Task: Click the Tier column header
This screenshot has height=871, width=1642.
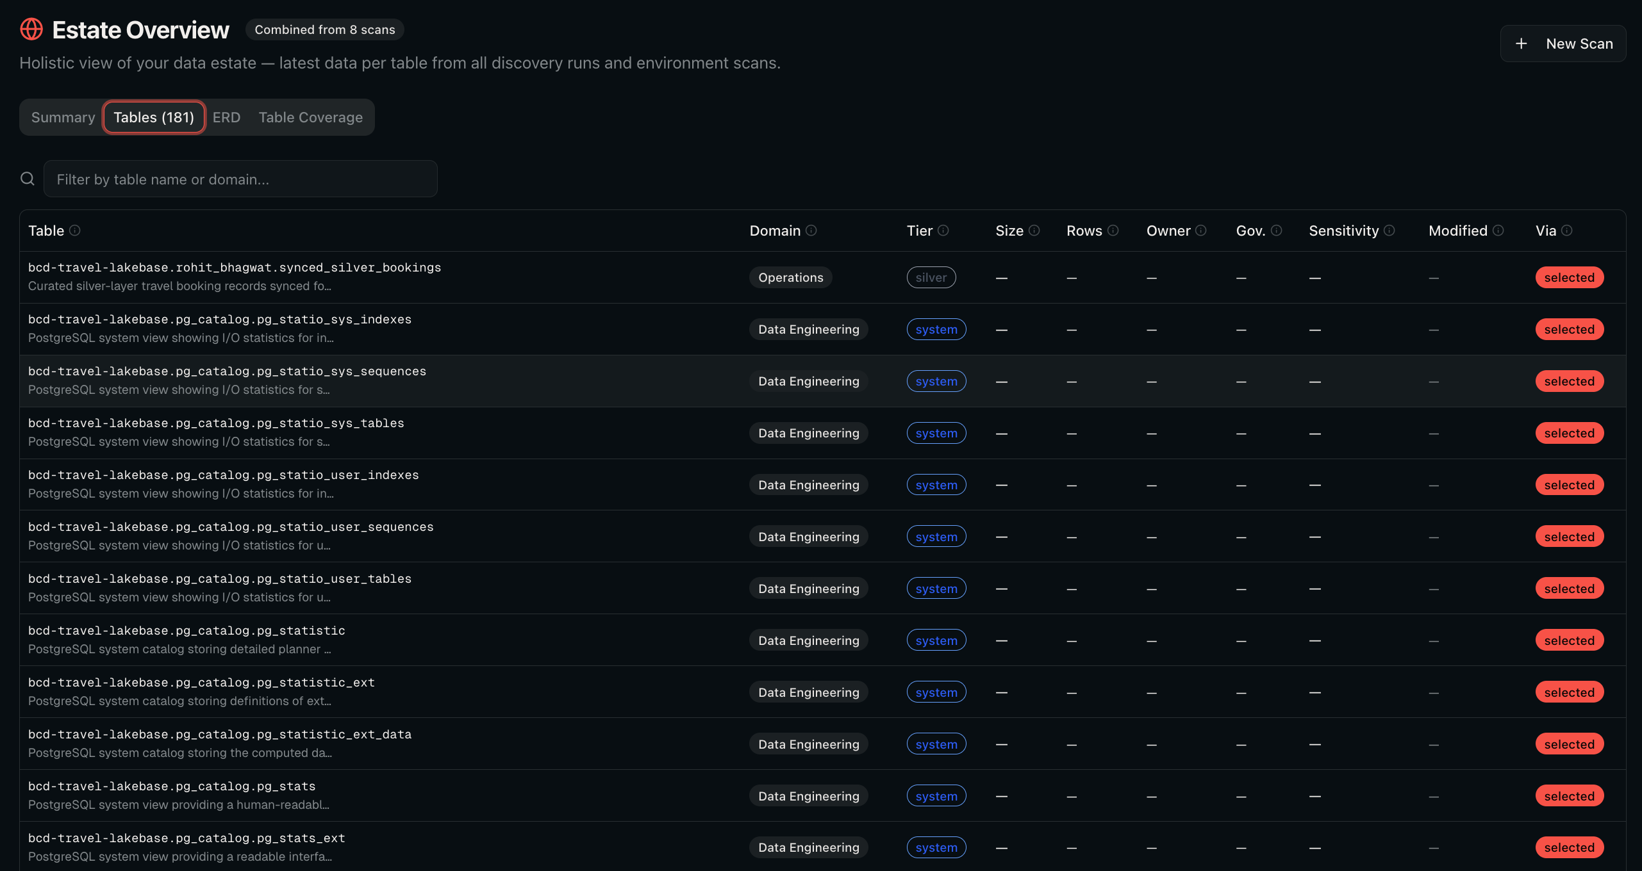Action: [x=920, y=231]
